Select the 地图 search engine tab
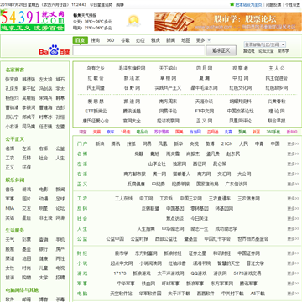This screenshot has width=302, height=302. coord(185,40)
